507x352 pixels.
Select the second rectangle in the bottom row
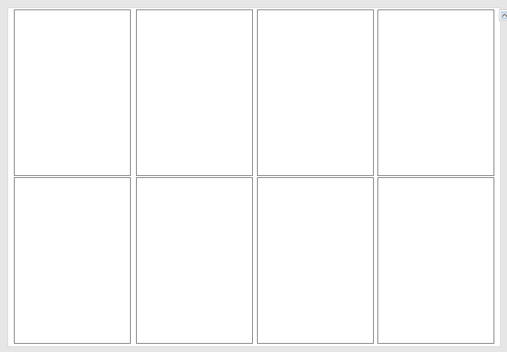[194, 260]
